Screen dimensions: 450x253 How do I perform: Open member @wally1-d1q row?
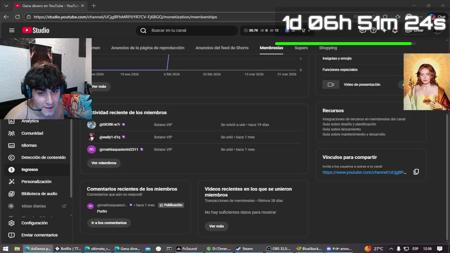(x=194, y=137)
